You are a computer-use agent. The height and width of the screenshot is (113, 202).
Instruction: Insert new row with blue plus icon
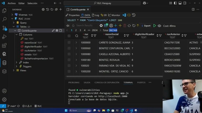coord(115,26)
